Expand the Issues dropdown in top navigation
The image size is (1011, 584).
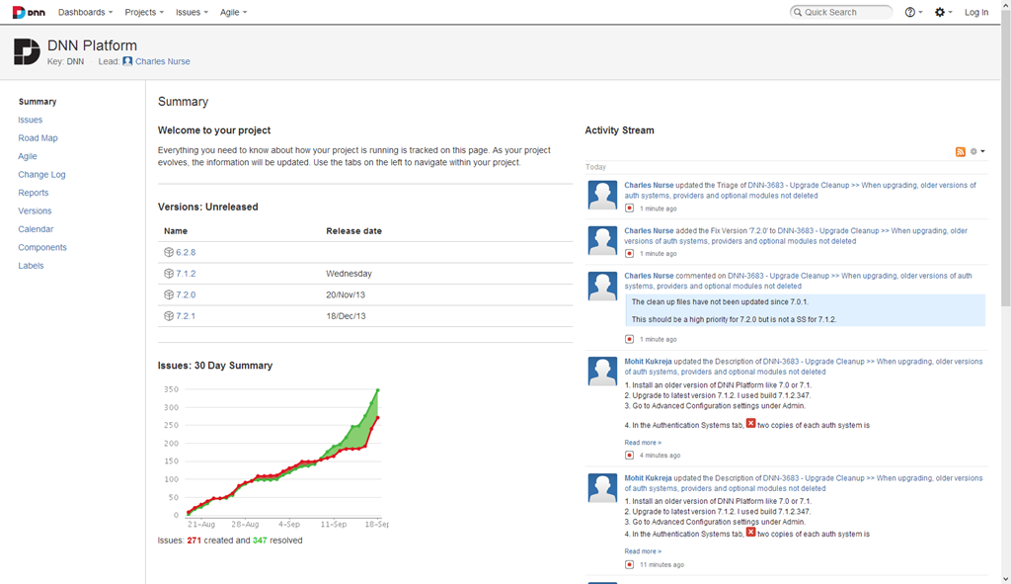[x=192, y=12]
